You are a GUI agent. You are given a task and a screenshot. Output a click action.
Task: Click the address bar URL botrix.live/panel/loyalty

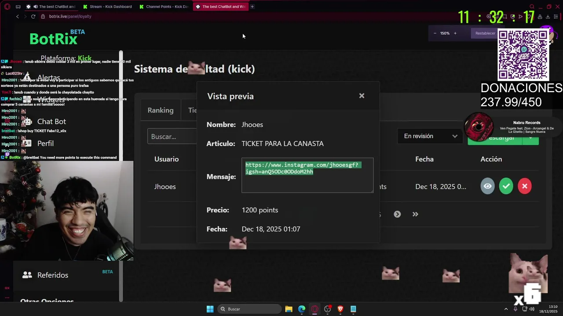pyautogui.click(x=70, y=16)
